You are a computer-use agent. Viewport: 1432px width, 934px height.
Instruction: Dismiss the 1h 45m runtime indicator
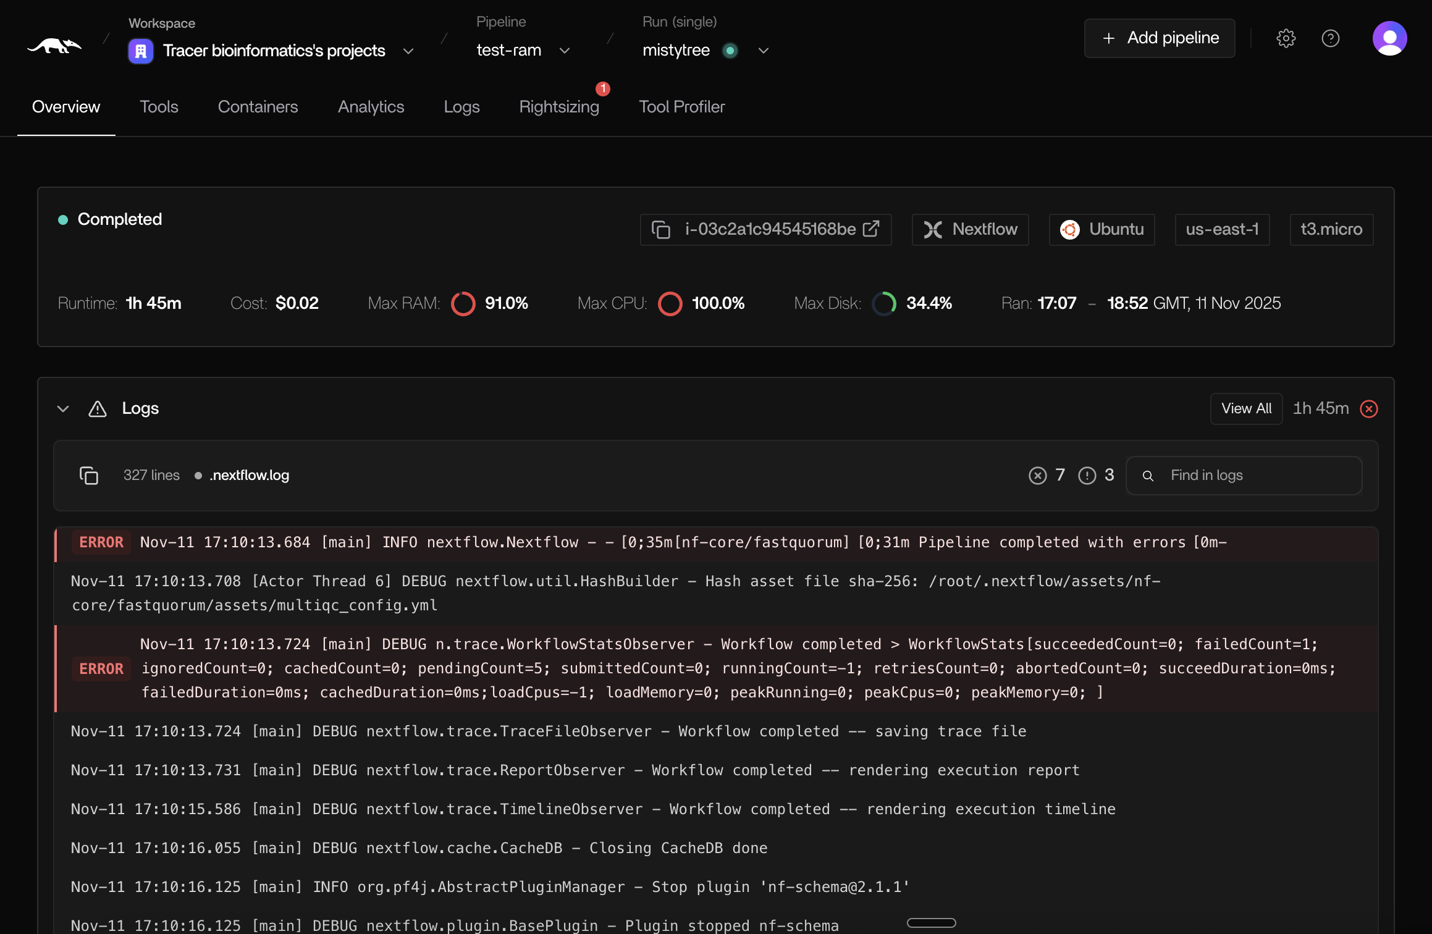click(1369, 408)
